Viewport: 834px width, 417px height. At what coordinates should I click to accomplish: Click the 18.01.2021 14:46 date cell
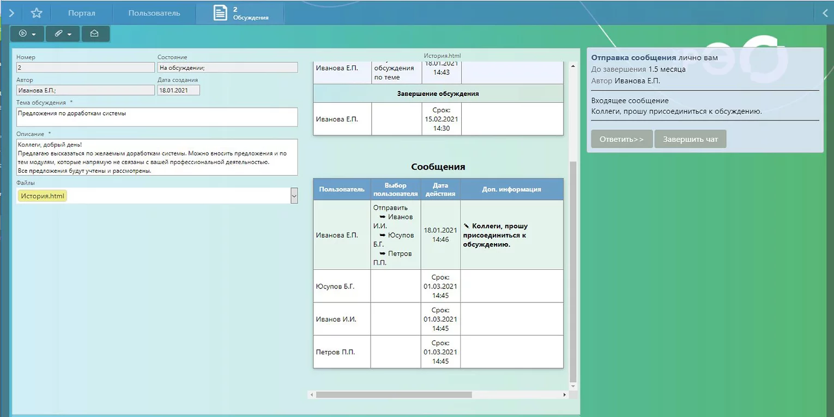coord(441,235)
